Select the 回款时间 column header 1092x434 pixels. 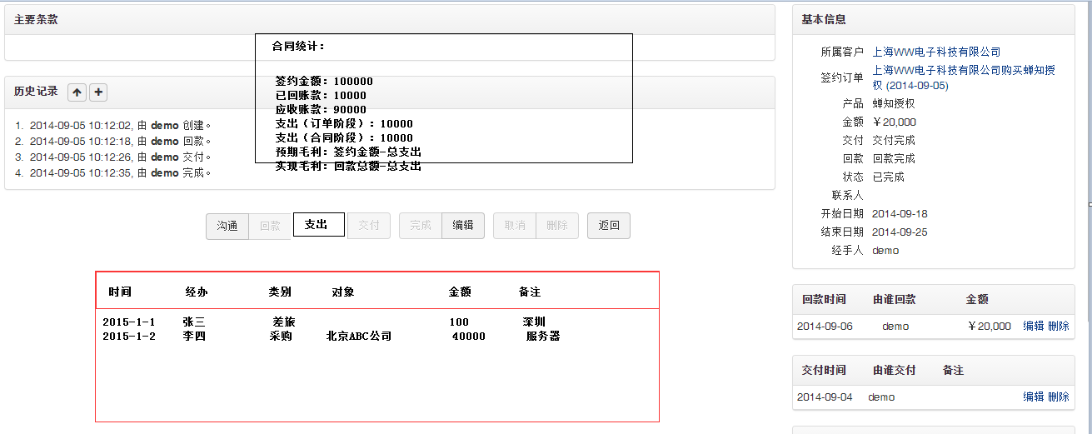pos(824,299)
